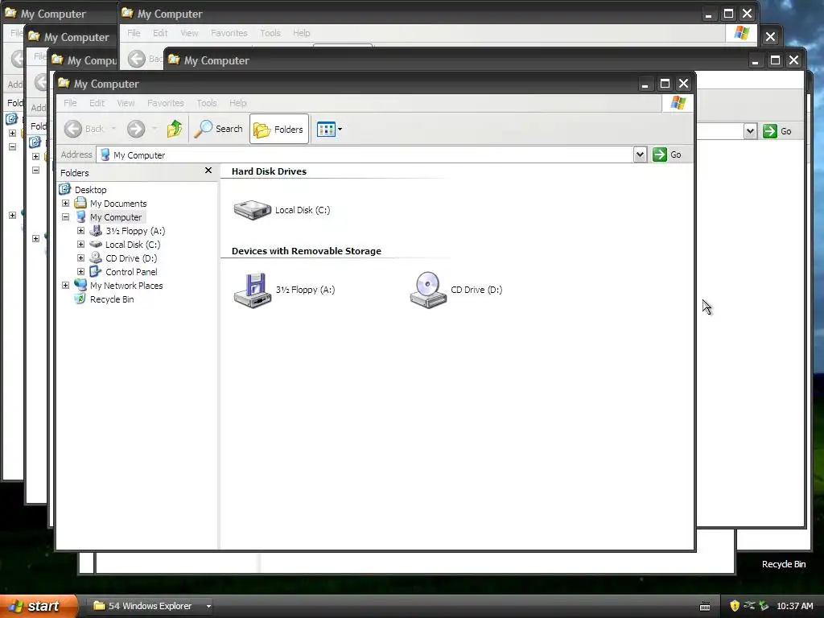
Task: Select My Network Places in tree
Action: (x=126, y=286)
